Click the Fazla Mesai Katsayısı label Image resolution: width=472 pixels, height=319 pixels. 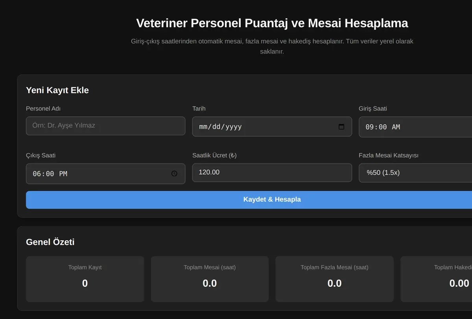389,155
